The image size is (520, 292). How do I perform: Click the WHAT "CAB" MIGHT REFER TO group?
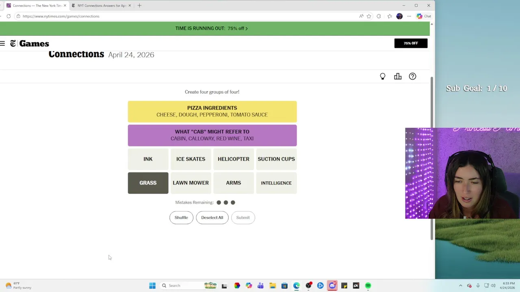point(212,135)
